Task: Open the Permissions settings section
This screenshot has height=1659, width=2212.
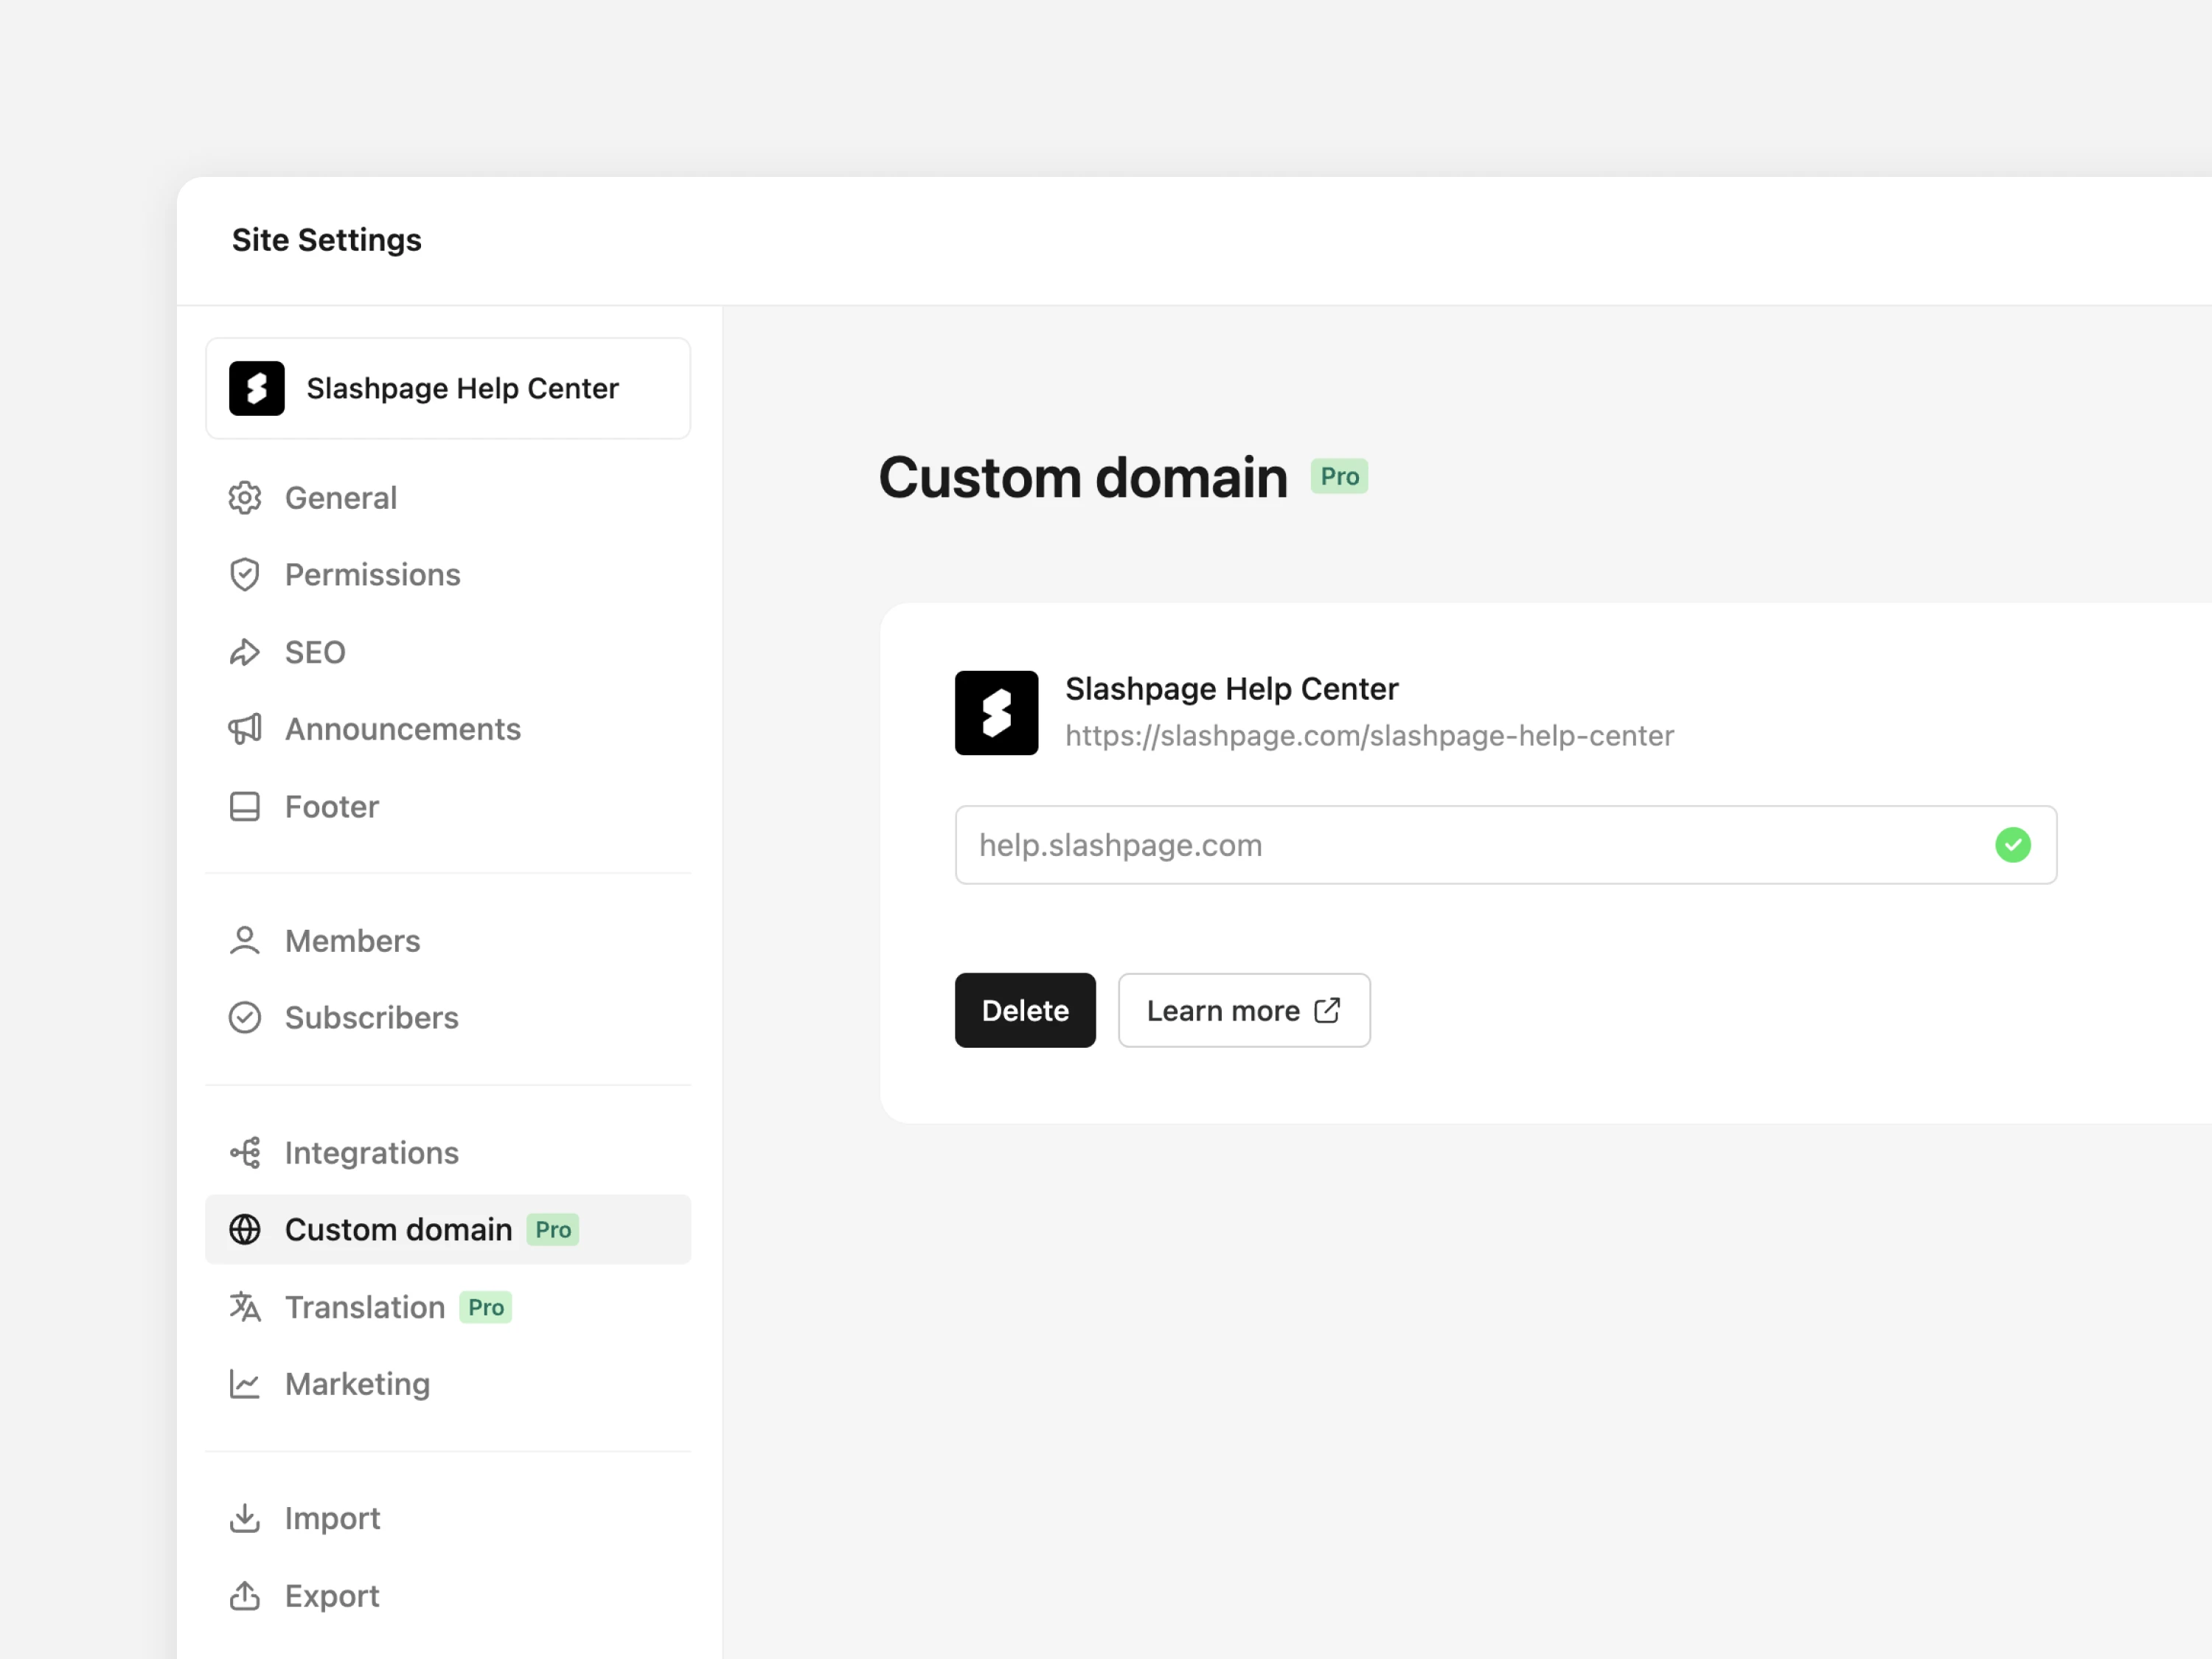Action: tap(448, 575)
